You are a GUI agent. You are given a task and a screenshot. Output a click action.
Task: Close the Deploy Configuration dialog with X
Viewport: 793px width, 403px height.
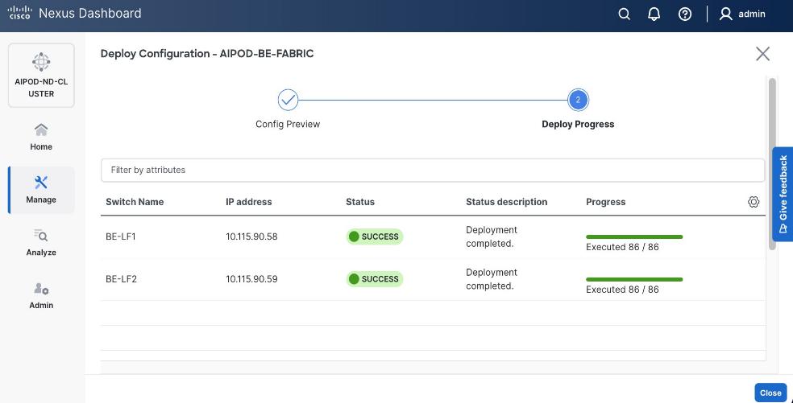tap(762, 54)
